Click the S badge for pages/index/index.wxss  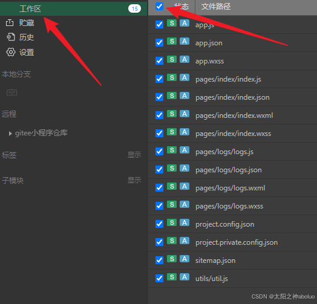point(172,132)
